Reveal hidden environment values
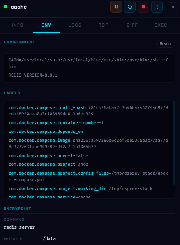180x245 pixels. point(166,44)
